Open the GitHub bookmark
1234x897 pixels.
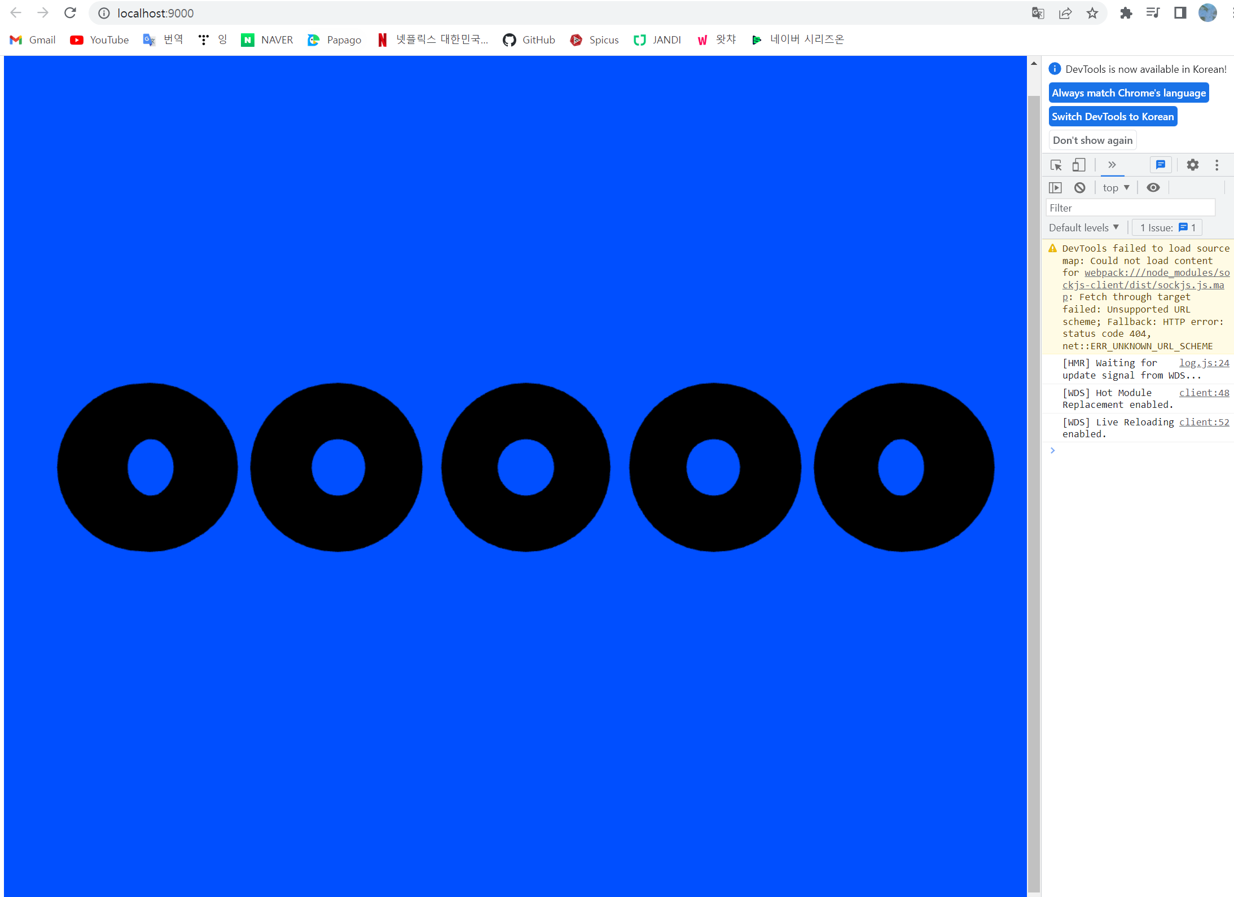(x=529, y=39)
